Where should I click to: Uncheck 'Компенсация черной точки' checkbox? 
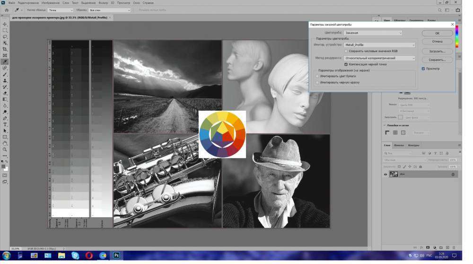click(346, 64)
